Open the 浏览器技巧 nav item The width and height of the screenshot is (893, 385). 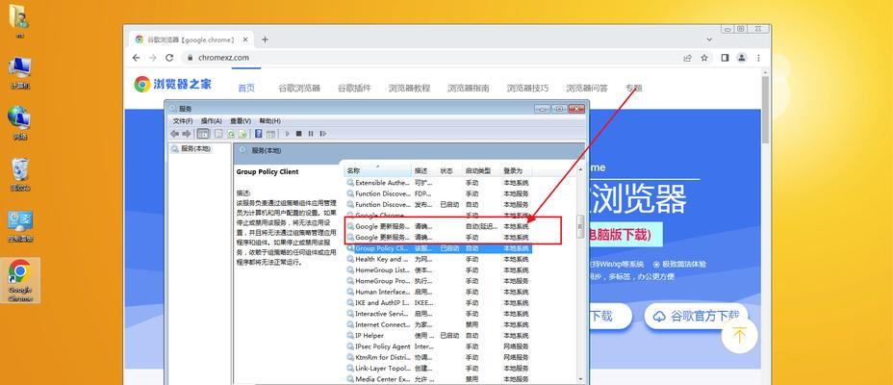(x=528, y=89)
